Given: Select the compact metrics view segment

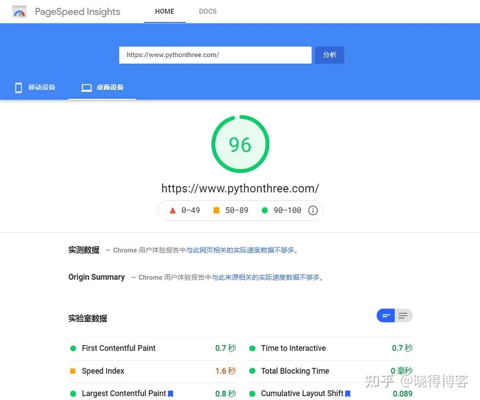Looking at the screenshot, I should (x=386, y=315).
